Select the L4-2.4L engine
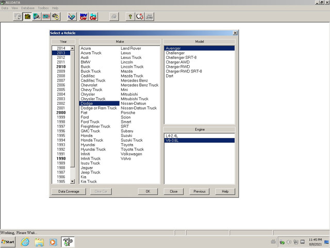Viewport: 330px width, 248px height. point(200,136)
